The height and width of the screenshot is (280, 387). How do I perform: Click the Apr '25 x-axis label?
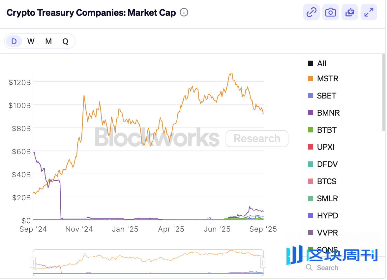171,229
